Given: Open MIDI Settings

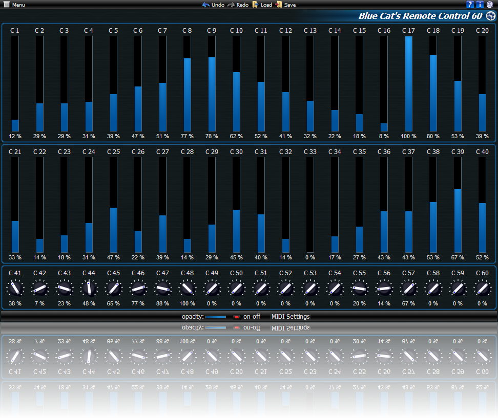Looking at the screenshot, I should point(291,316).
